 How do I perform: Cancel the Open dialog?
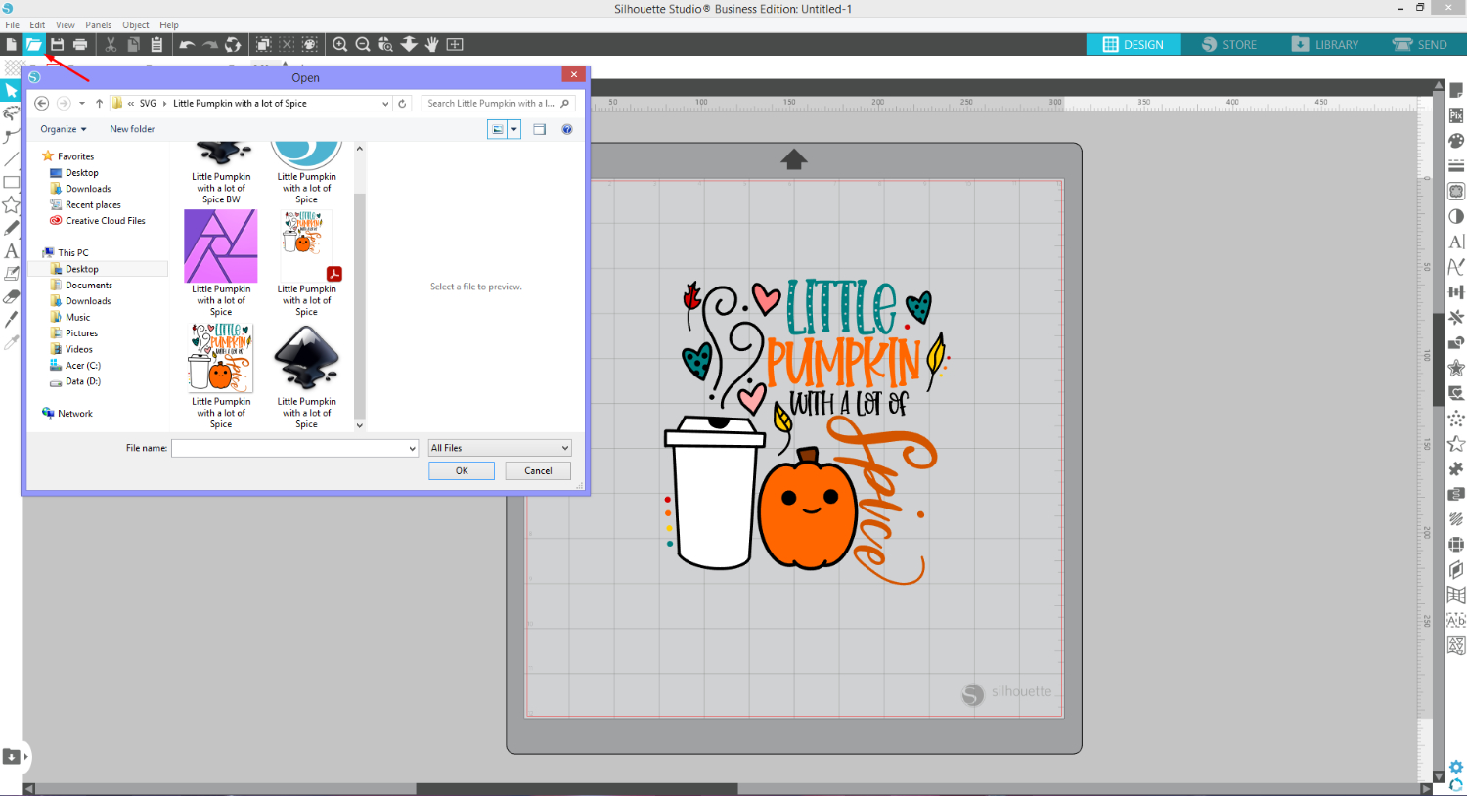point(538,470)
